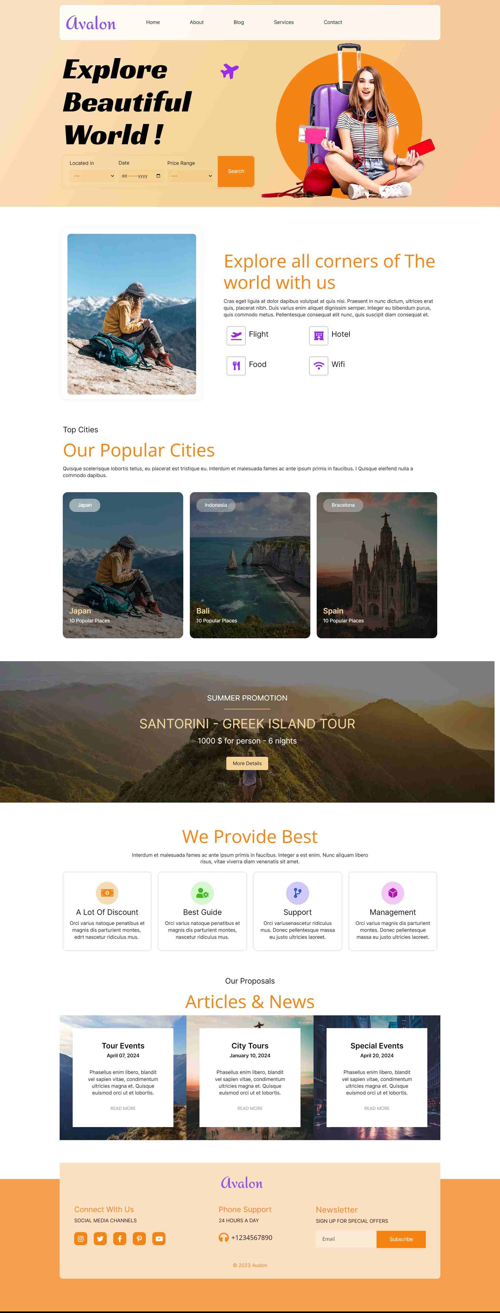This screenshot has width=500, height=1313.
Task: Open the Bali Indonesia city card
Action: 250,565
